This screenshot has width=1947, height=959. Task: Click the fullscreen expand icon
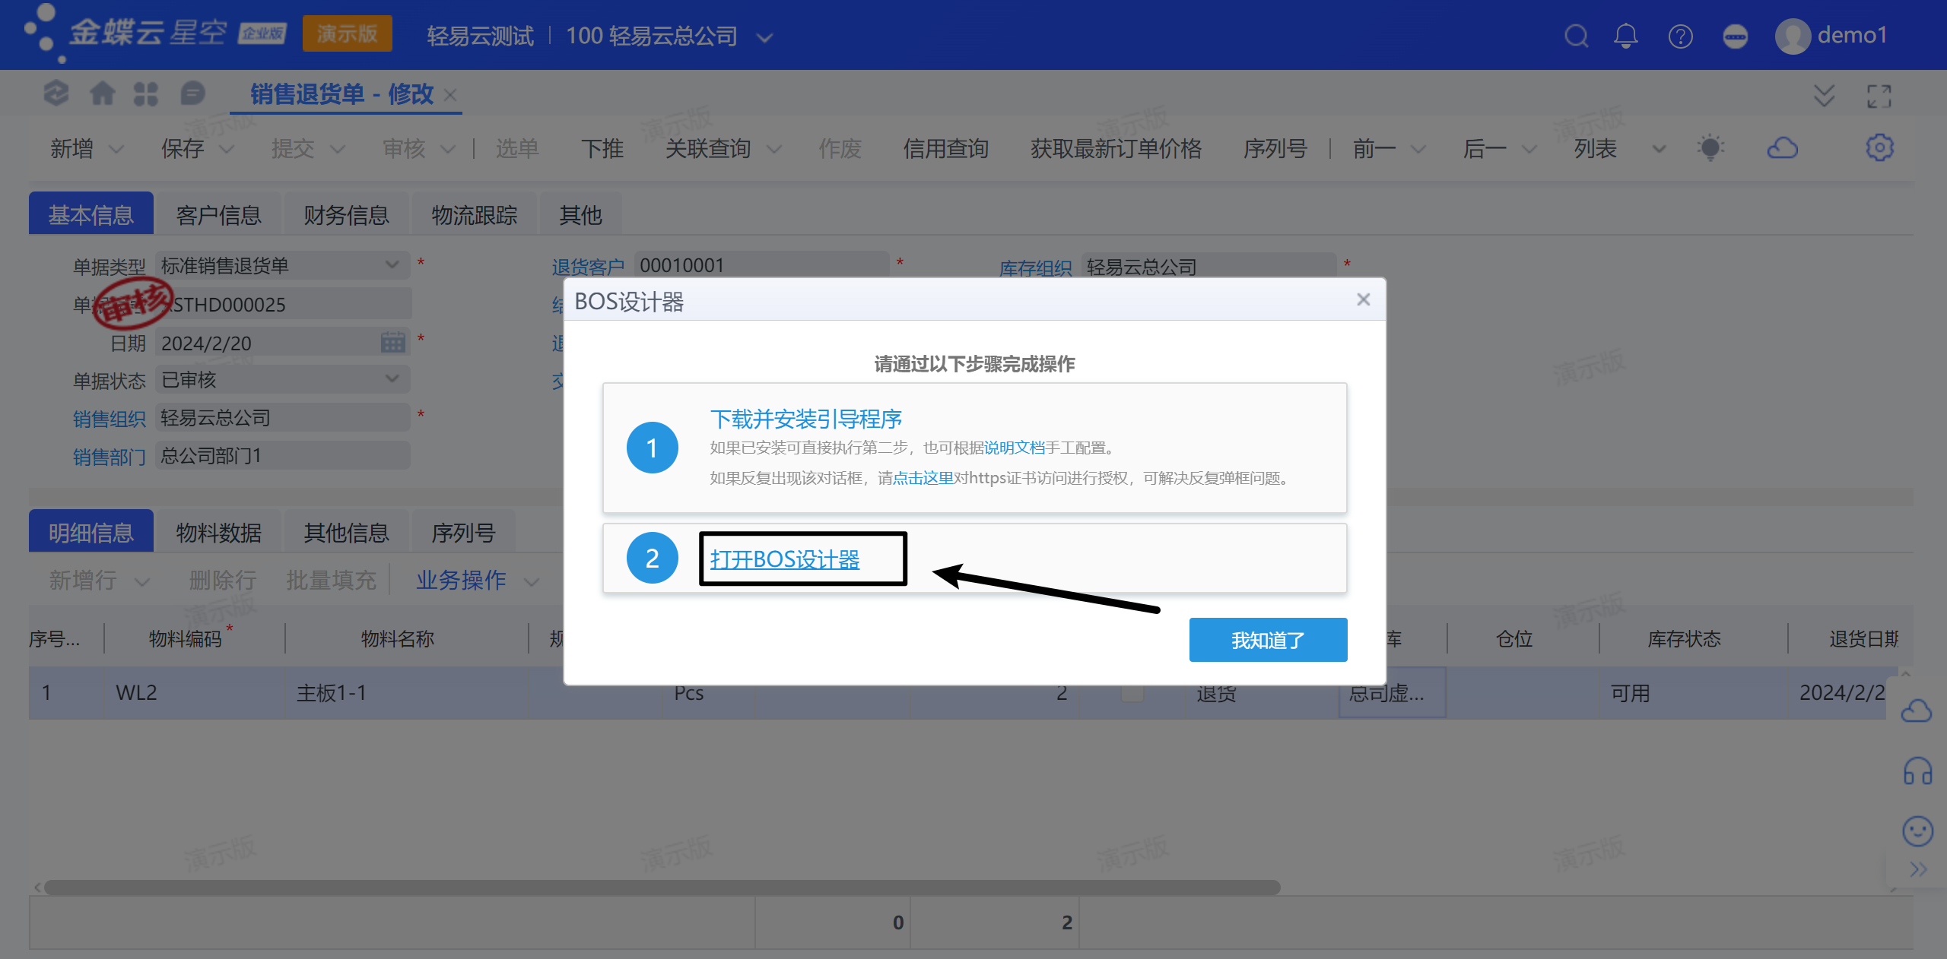tap(1879, 96)
